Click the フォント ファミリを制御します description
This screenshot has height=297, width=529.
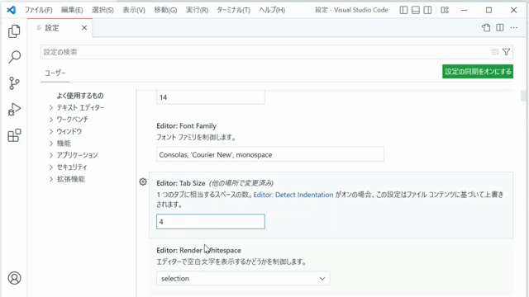click(x=196, y=138)
